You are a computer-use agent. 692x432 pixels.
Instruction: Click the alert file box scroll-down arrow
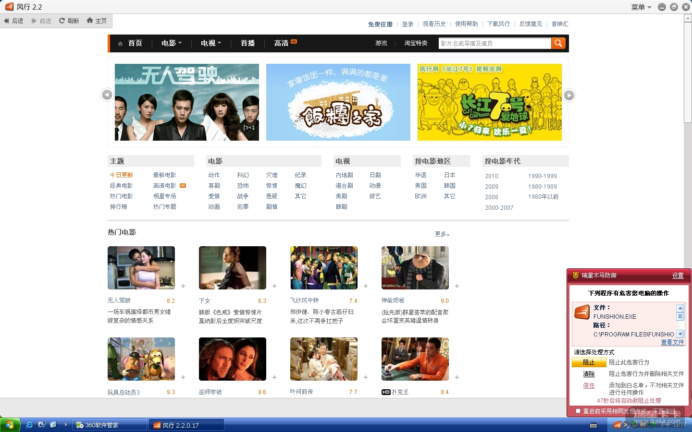pyautogui.click(x=680, y=334)
